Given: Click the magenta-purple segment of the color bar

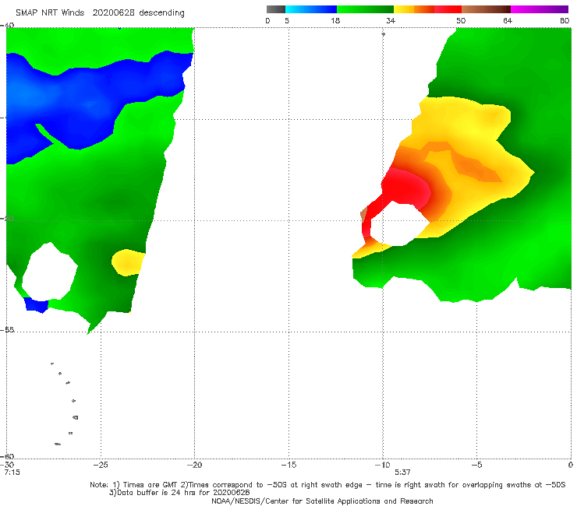Looking at the screenshot, I should [540, 9].
